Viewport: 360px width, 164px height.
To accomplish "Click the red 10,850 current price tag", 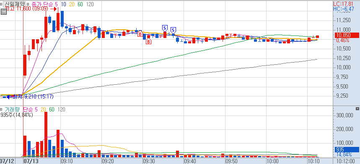I will [347, 35].
